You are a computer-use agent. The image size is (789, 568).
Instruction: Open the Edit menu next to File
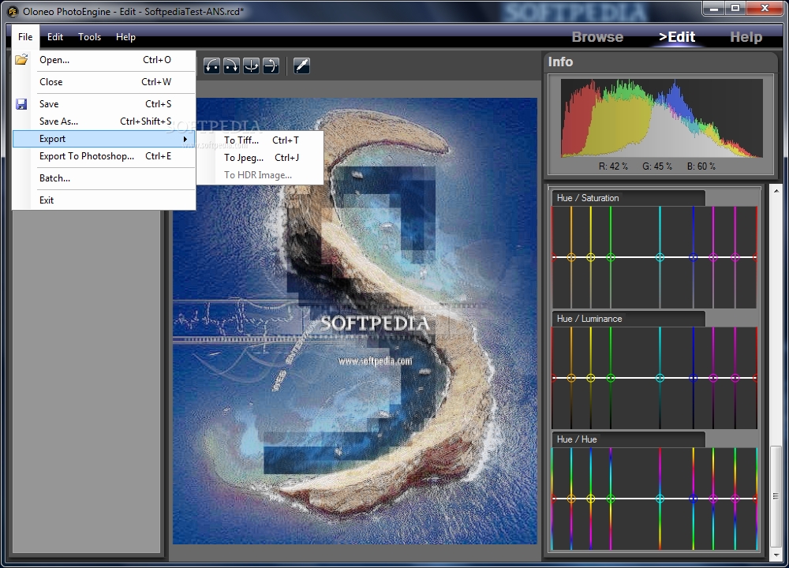click(x=55, y=37)
